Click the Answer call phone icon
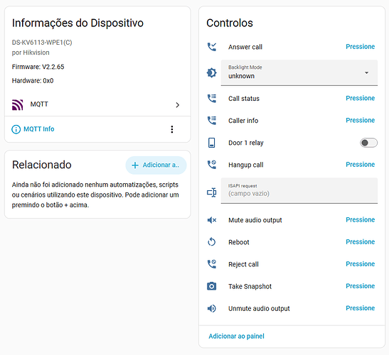 [212, 47]
